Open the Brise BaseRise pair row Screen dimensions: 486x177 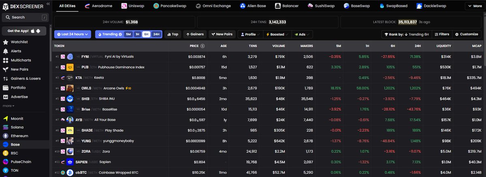268,109
